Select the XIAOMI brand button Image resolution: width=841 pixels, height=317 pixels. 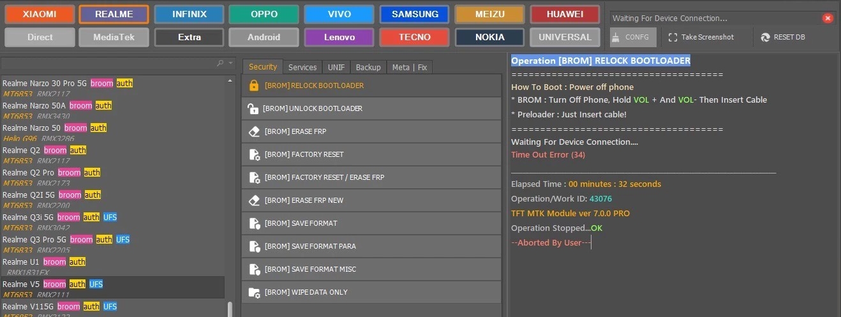(x=40, y=14)
